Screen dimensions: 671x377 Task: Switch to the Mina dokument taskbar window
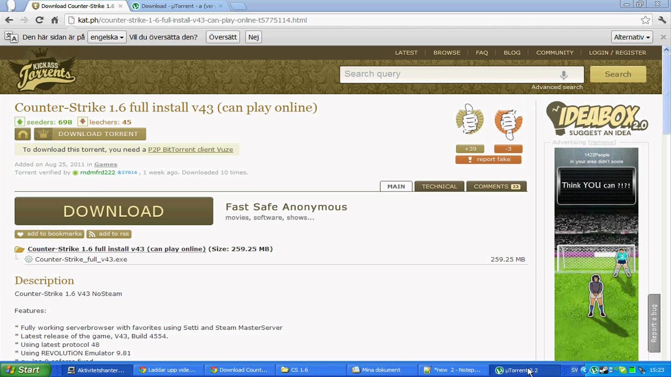pos(383,370)
